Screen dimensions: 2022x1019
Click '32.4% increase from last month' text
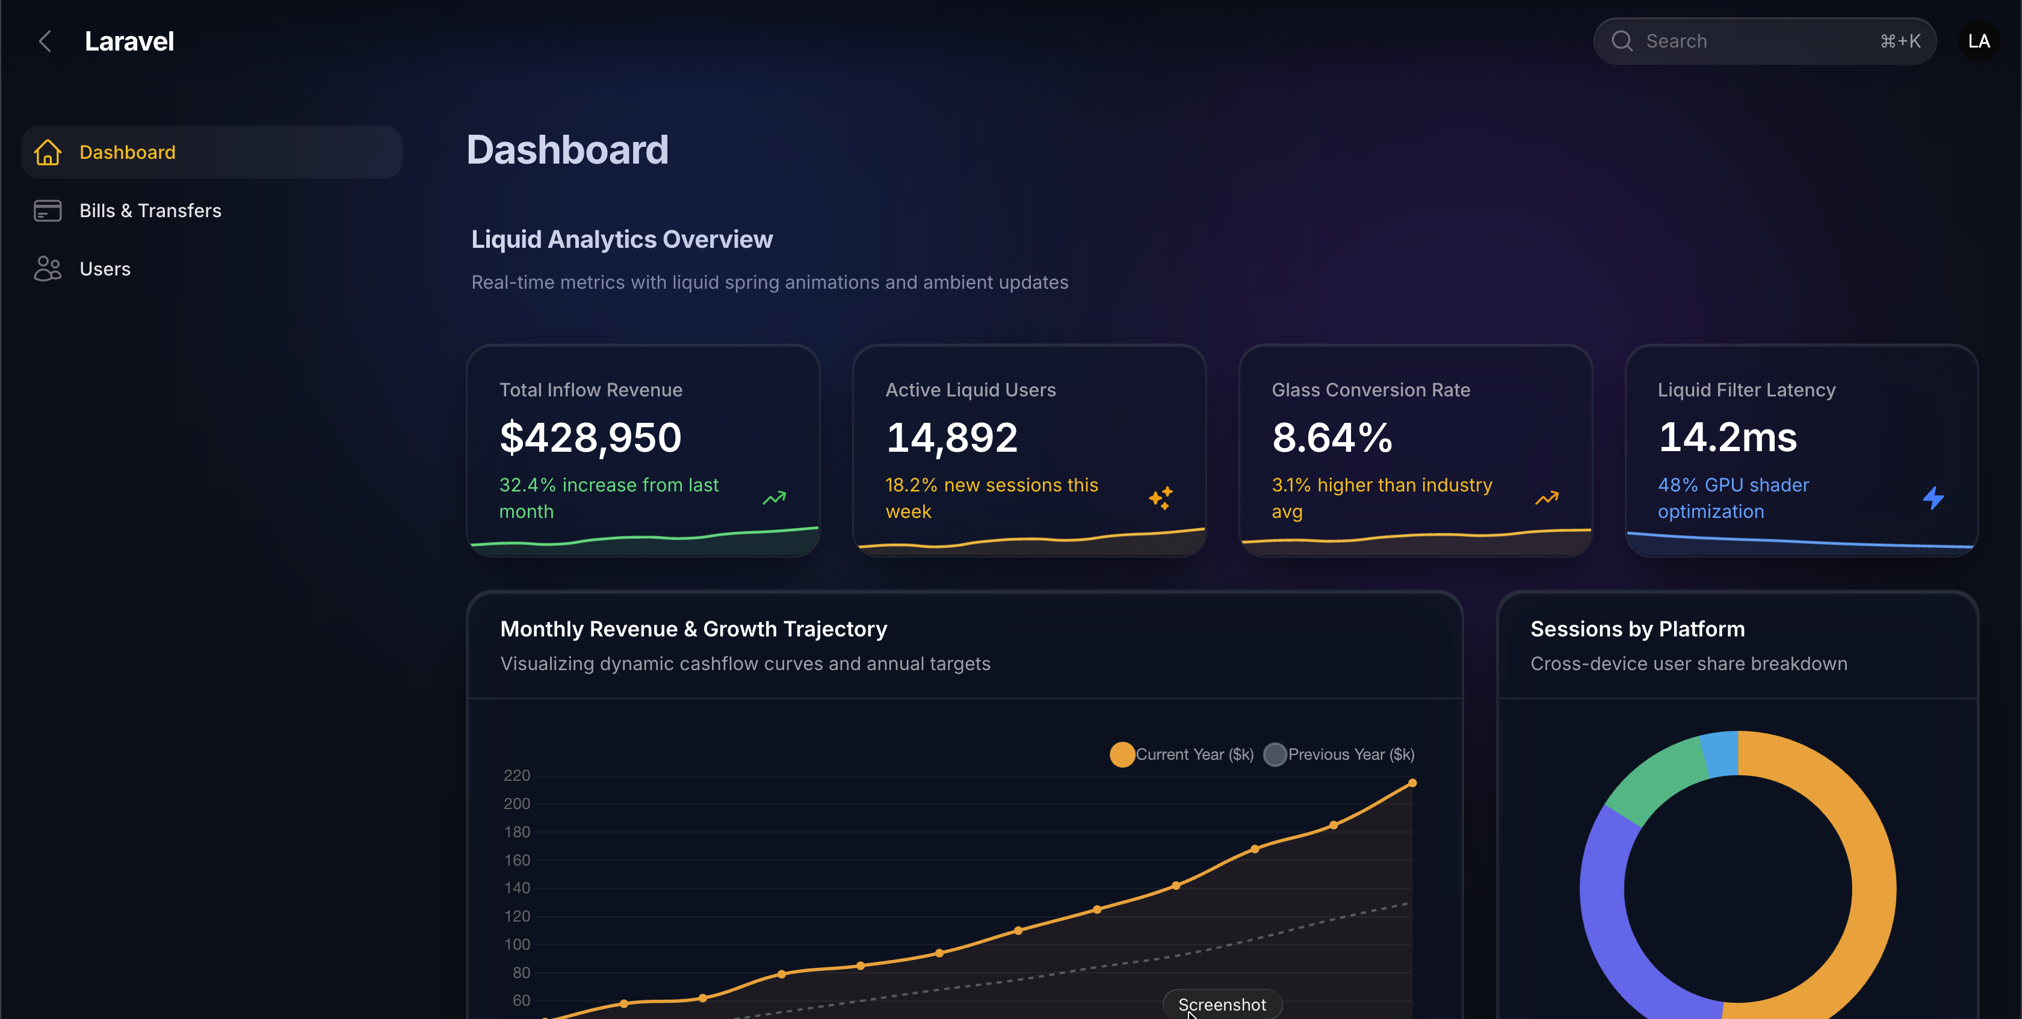(609, 498)
